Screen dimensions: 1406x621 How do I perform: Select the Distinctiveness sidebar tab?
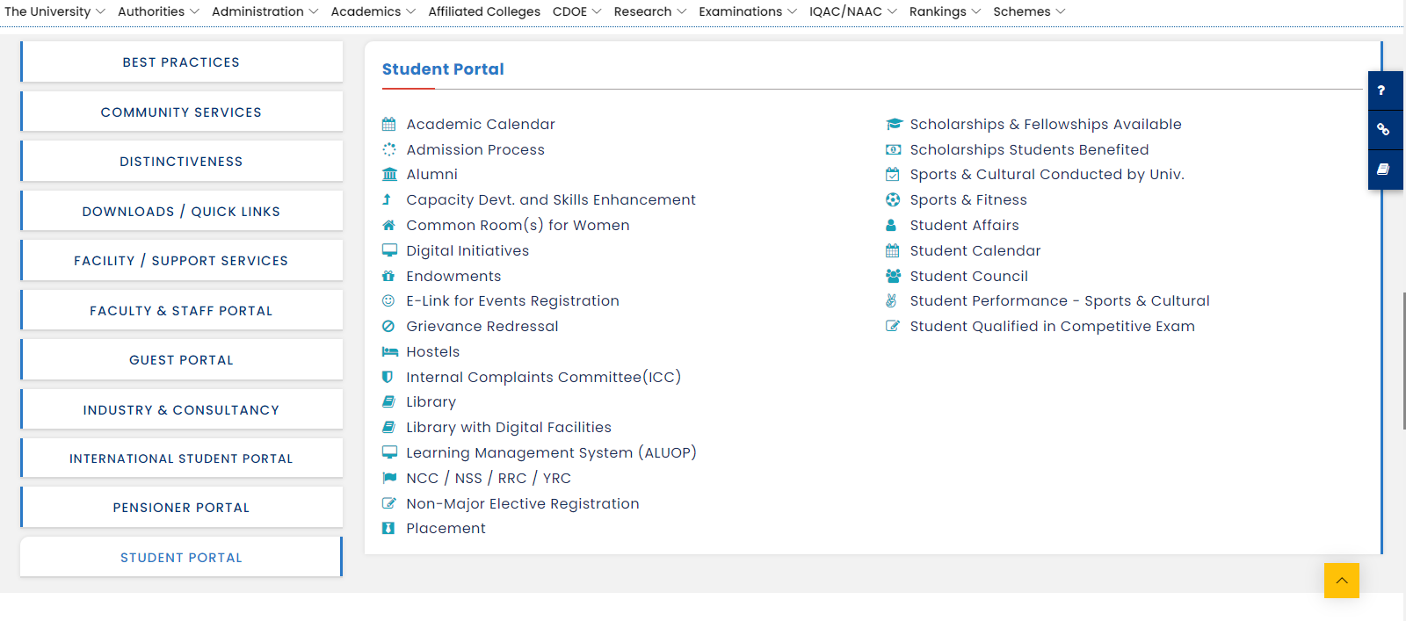click(x=181, y=162)
